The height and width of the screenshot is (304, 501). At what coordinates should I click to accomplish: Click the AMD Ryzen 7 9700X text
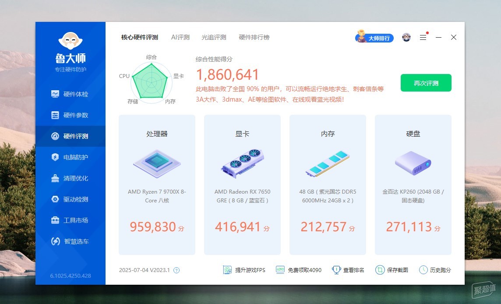point(157,196)
